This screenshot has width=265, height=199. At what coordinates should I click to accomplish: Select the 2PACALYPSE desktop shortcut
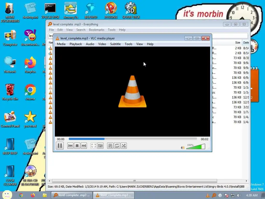[x=50, y=11]
